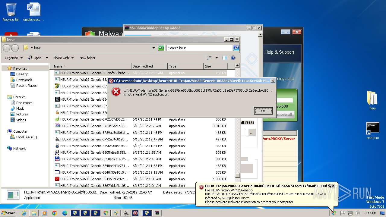Open the volume speaker tray icon

click(357, 213)
